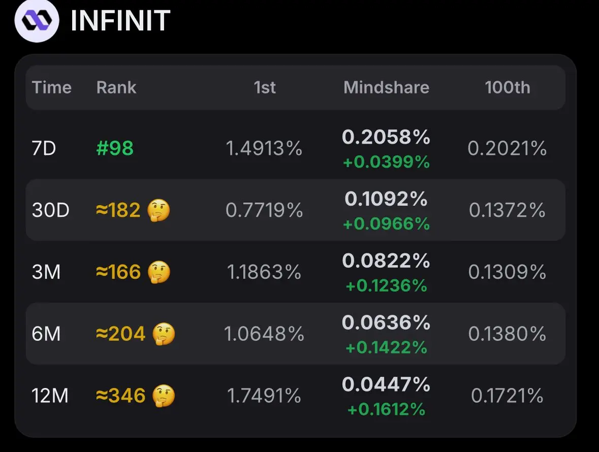
Task: Click the 1.1863% first-place value
Action: point(264,272)
